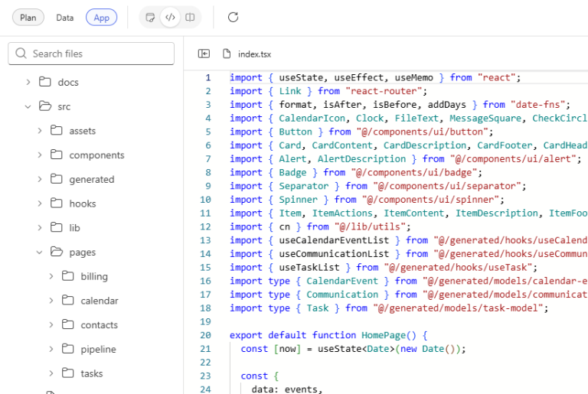This screenshot has height=394, width=588.
Task: Select the pipeline folder
Action: click(x=98, y=349)
